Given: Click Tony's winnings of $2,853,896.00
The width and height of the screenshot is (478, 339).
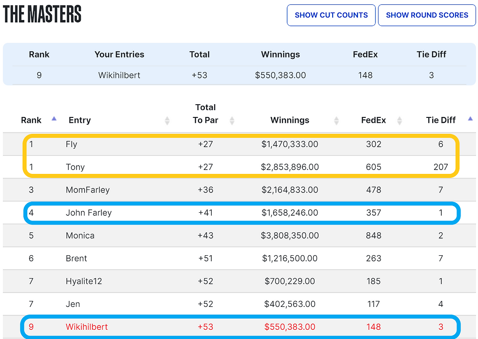Looking at the screenshot, I should click(290, 167).
